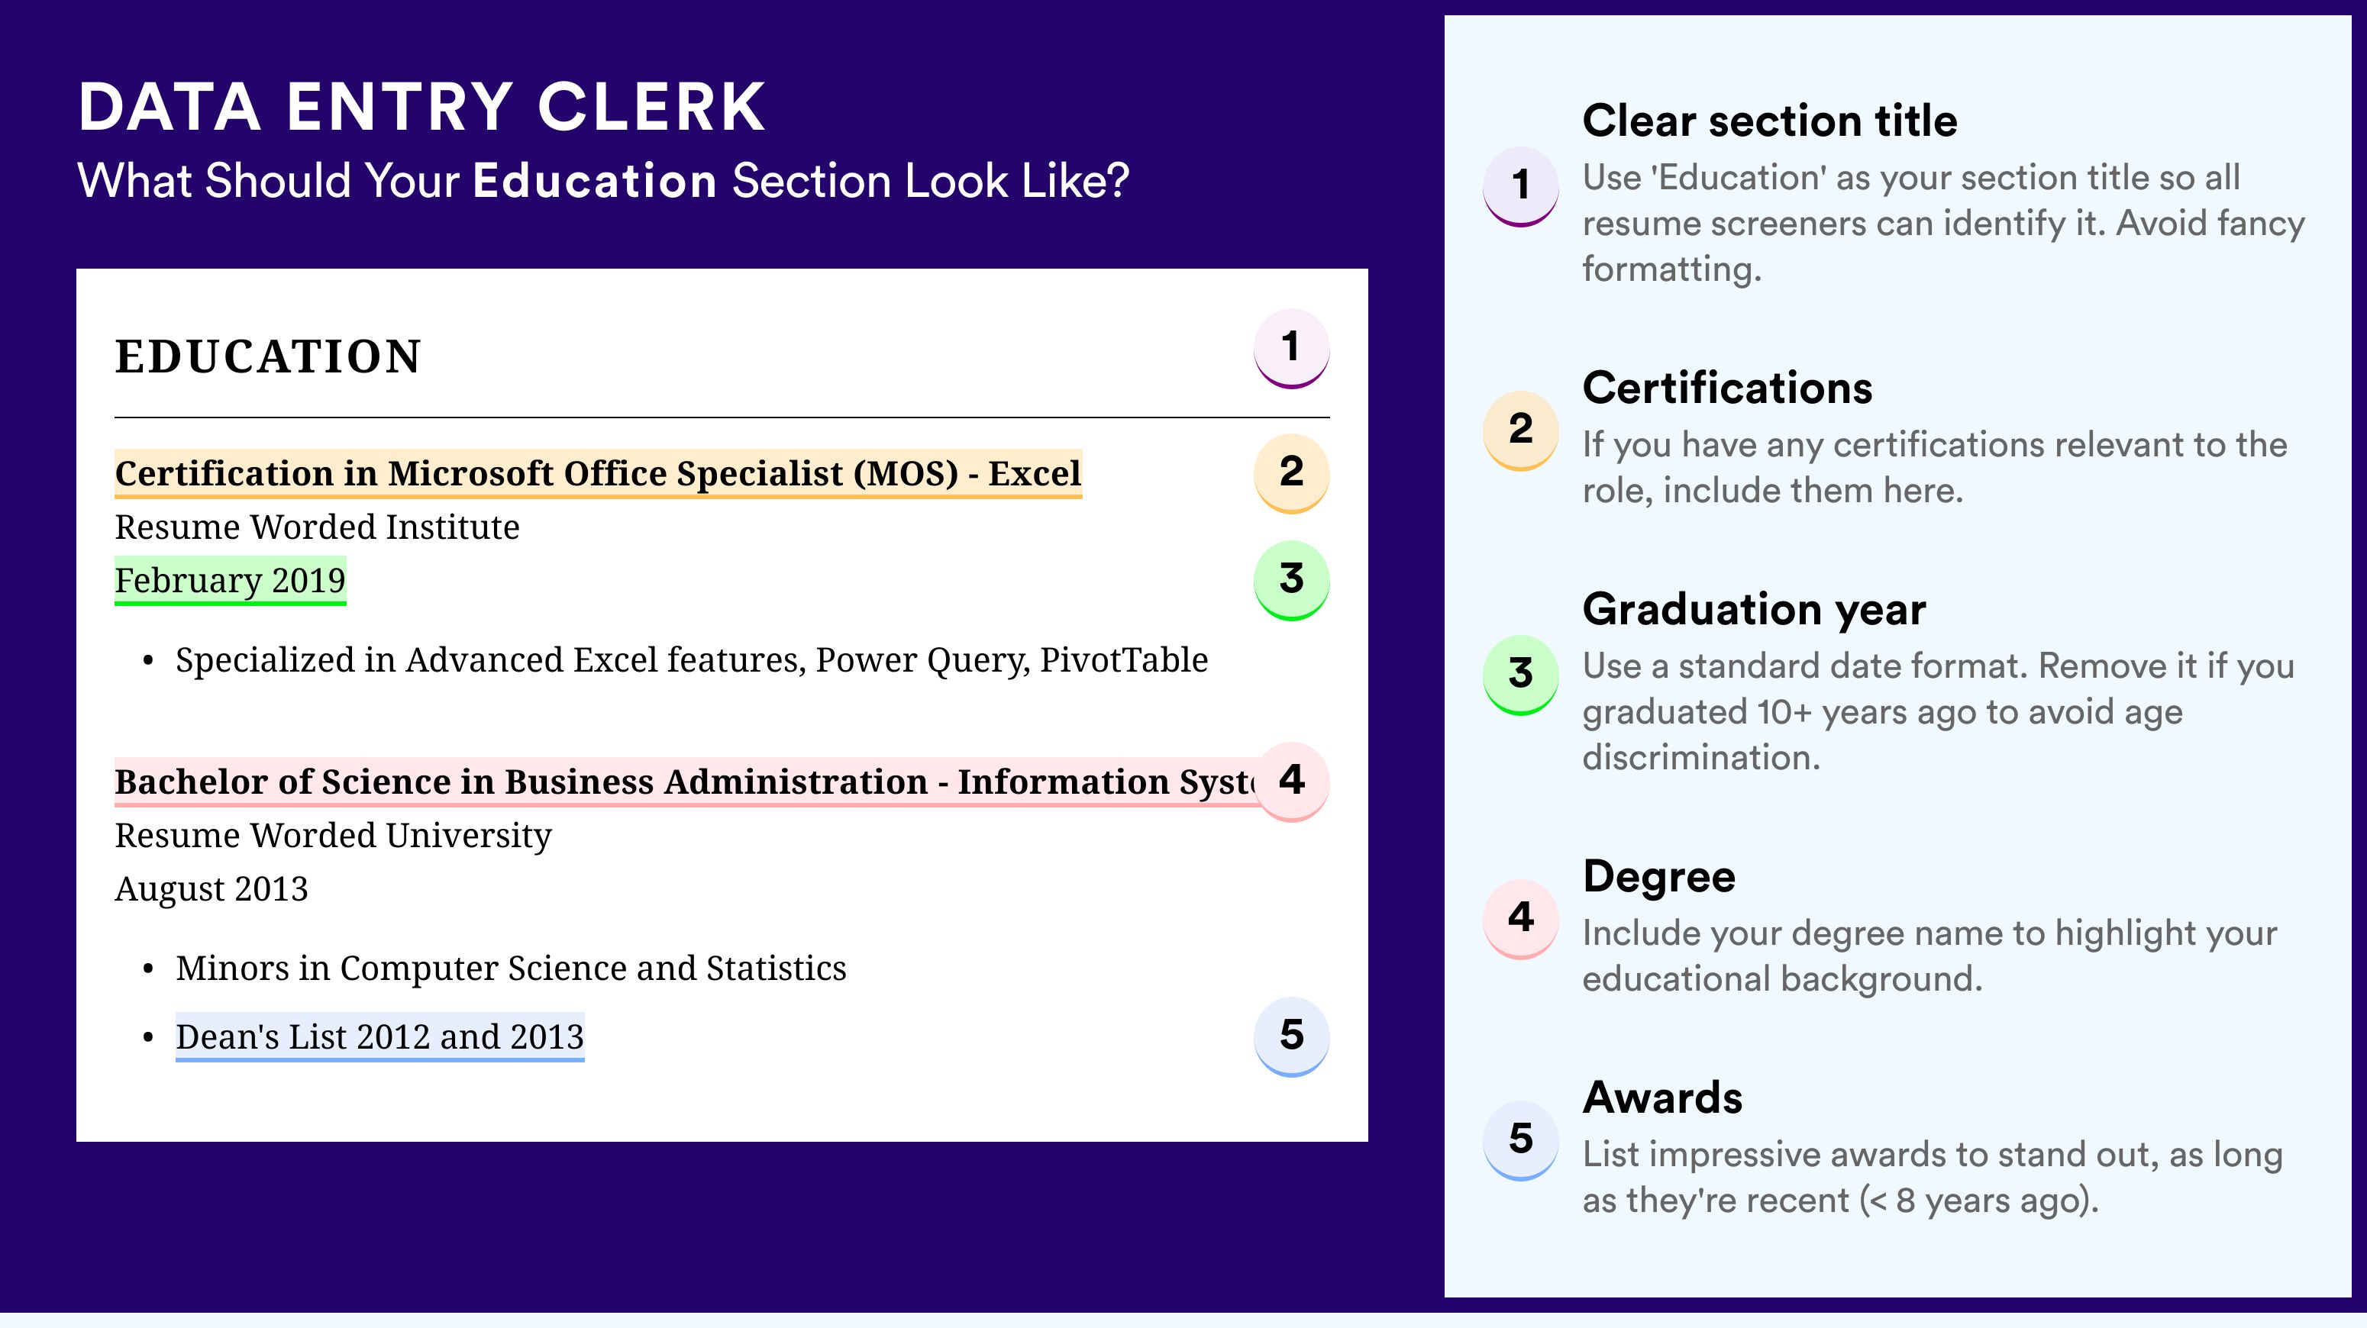This screenshot has width=2367, height=1328.
Task: Click green number 3 badge next to February 2019
Action: (1291, 579)
